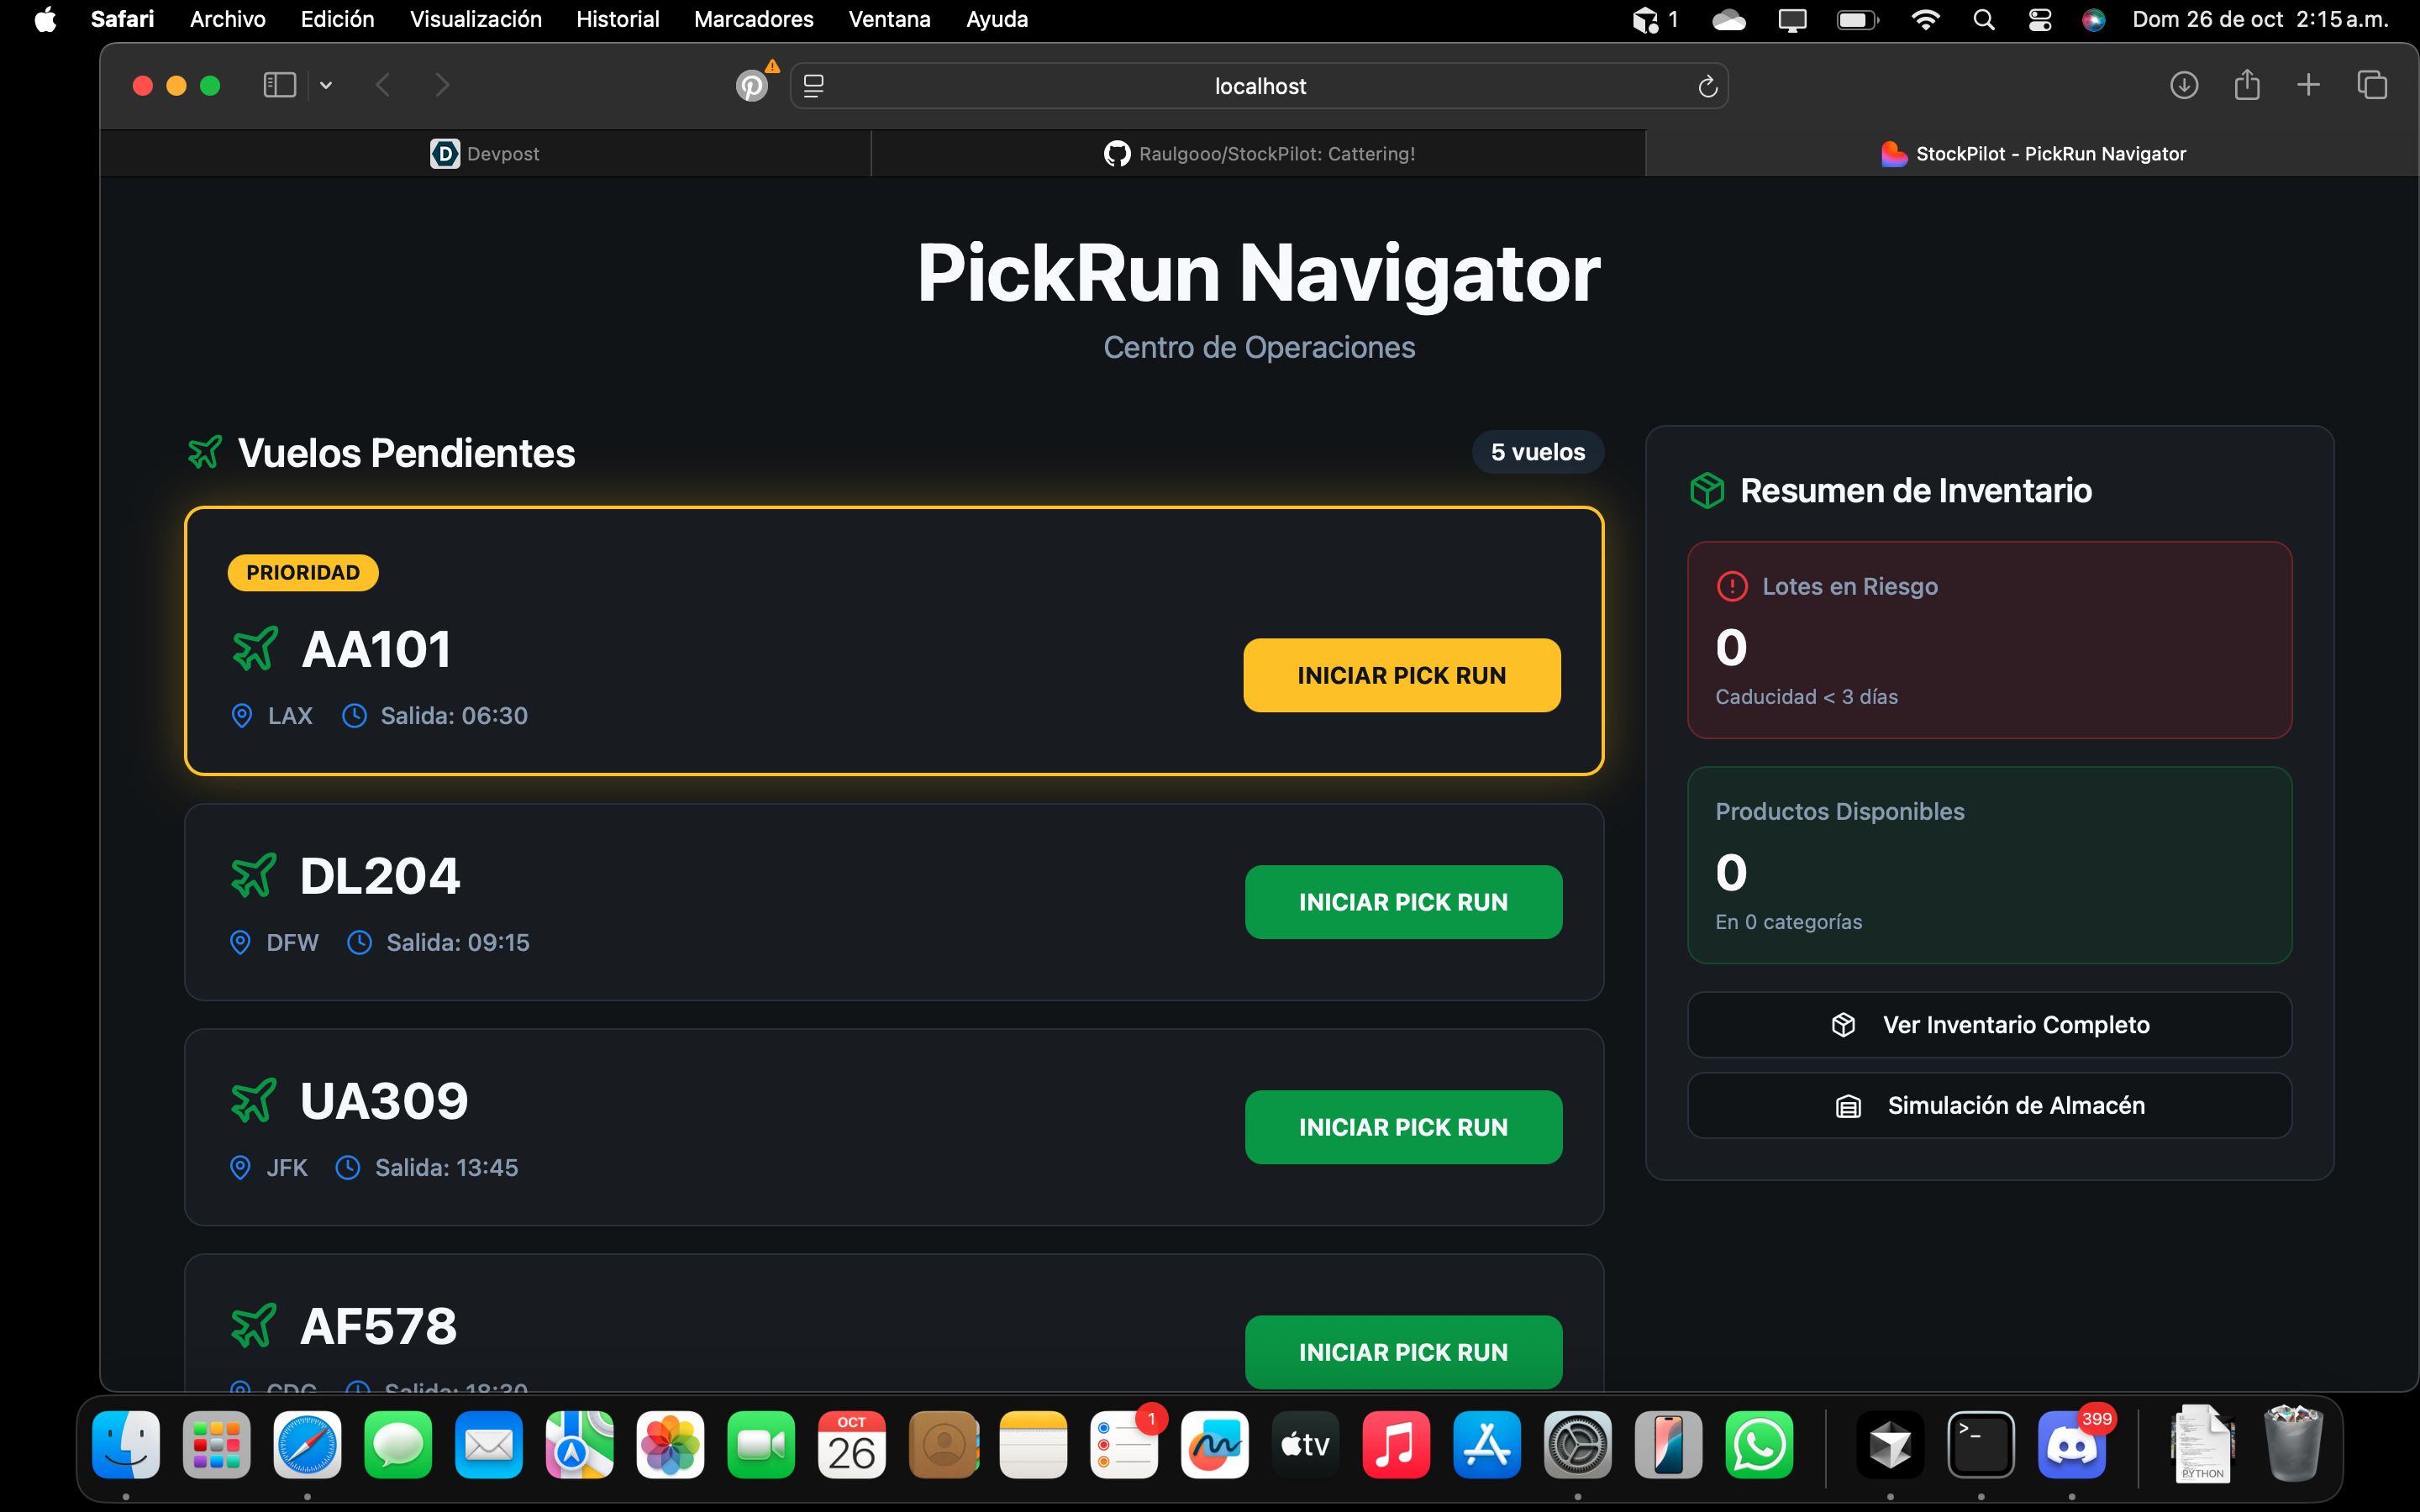Click the Pinterest extension icon

(x=752, y=86)
